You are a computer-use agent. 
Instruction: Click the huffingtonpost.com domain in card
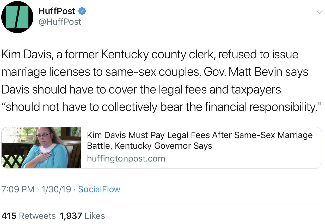tap(126, 158)
